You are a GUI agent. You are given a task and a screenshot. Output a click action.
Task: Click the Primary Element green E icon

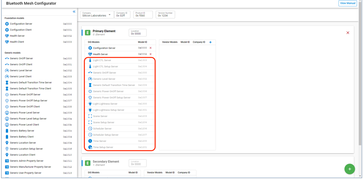click(88, 33)
